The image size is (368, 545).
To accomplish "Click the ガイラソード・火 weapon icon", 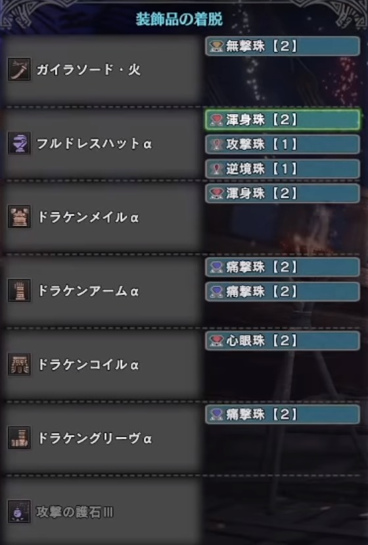I will coord(20,69).
